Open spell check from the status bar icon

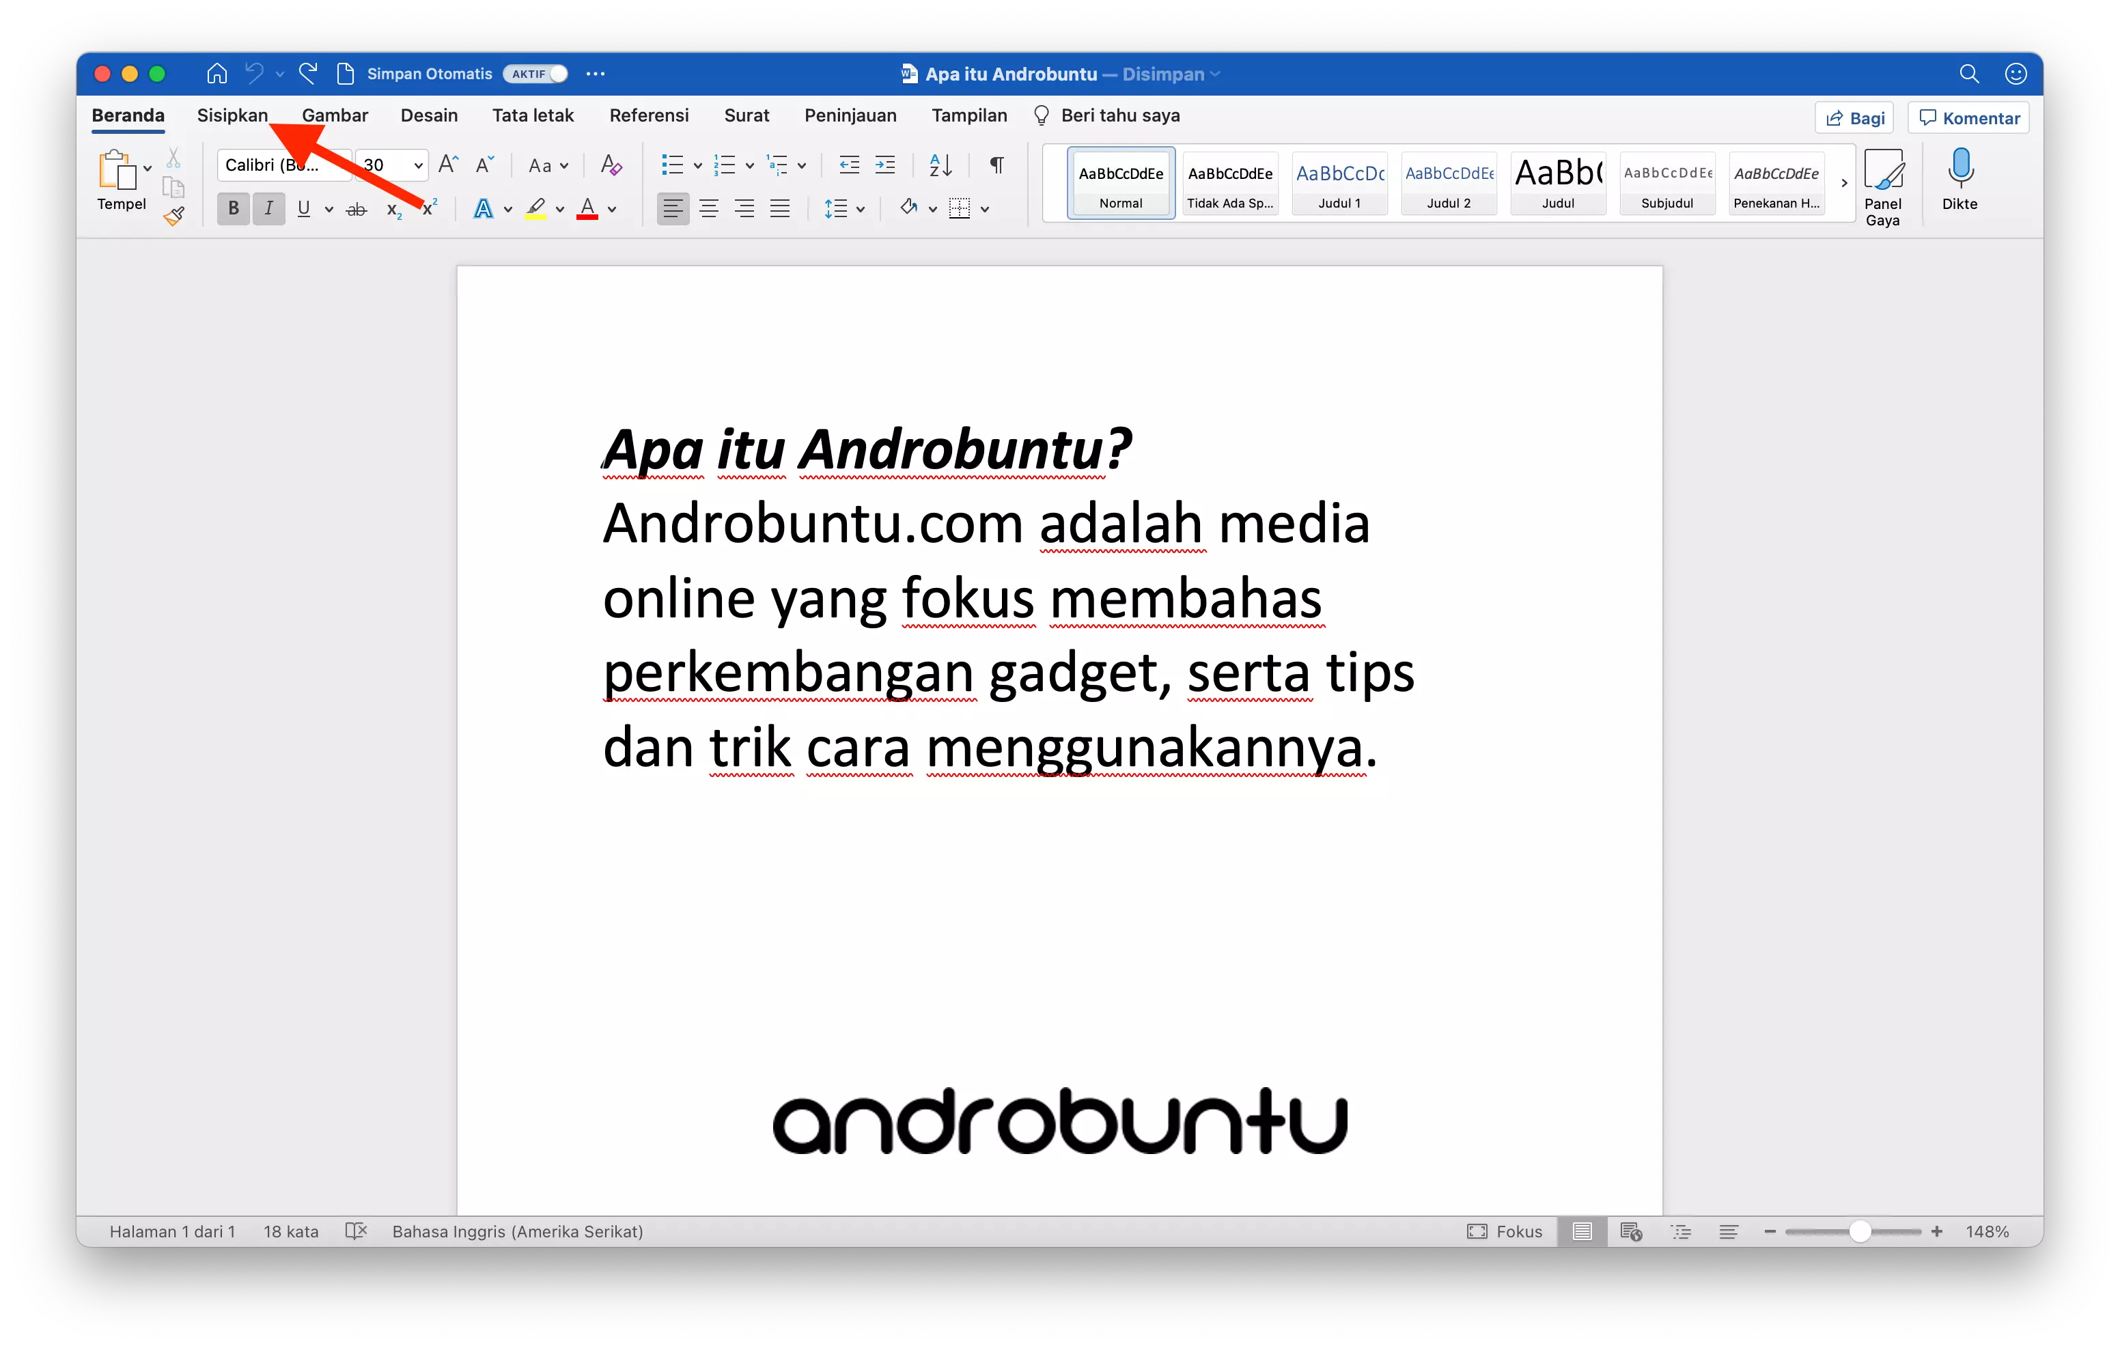pyautogui.click(x=356, y=1231)
